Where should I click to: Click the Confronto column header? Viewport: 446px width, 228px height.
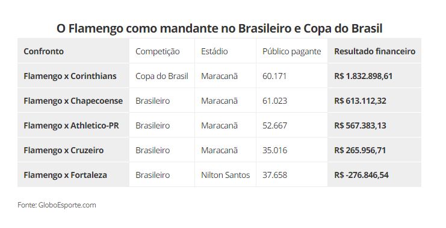[43, 51]
